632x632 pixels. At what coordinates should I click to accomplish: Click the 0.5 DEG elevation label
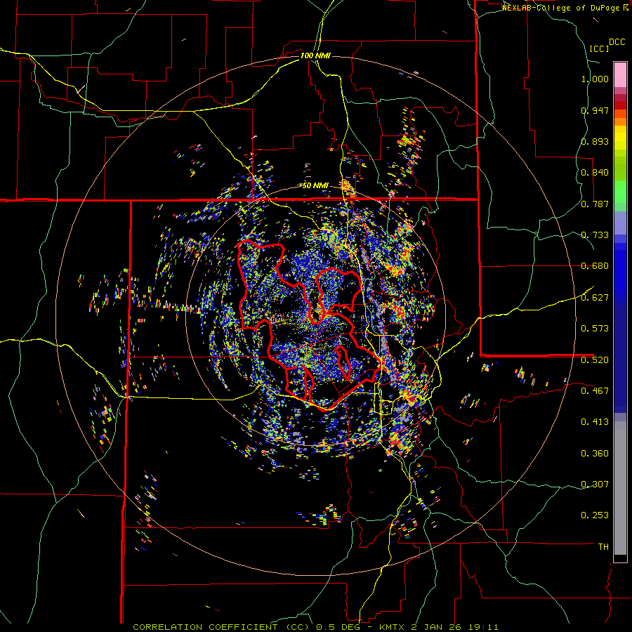338,627
